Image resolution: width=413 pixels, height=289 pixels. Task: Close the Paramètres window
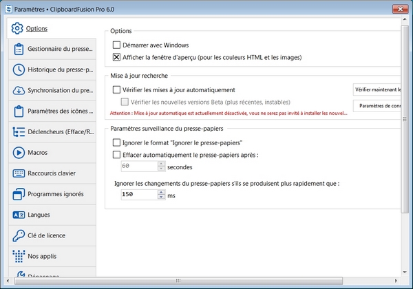pos(401,9)
